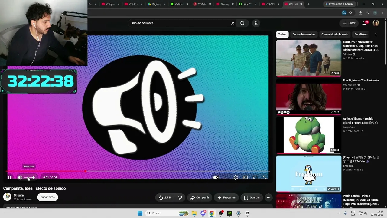Open CapCut from the taskbar
The image size is (387, 218).
tap(247, 213)
